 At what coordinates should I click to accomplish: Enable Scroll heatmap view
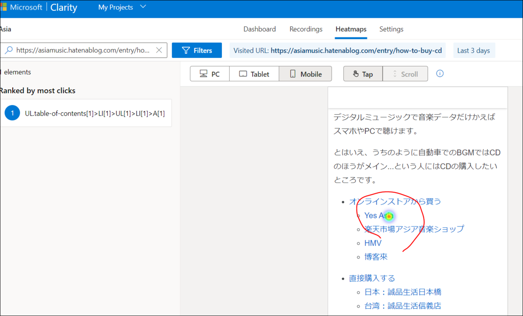click(405, 73)
